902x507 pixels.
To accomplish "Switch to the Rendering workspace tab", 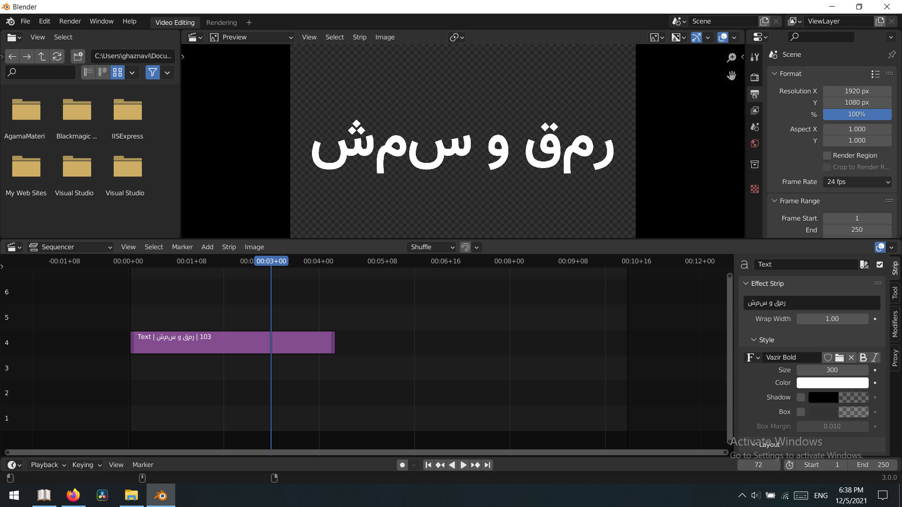I will click(221, 23).
